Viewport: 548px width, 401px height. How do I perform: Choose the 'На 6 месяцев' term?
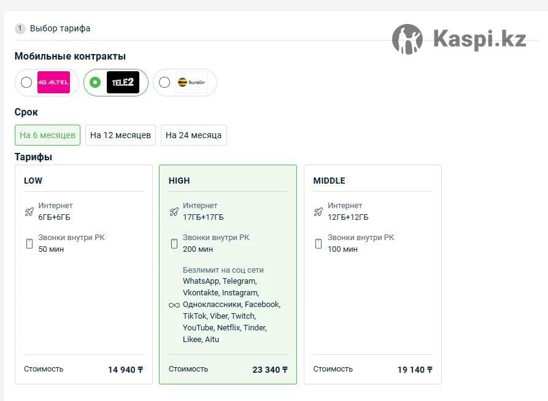[47, 135]
